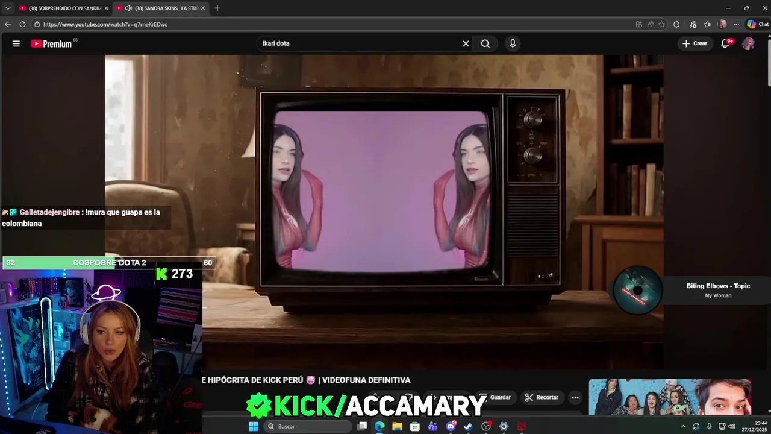Open a new browser tab
Image resolution: width=771 pixels, height=434 pixels.
(x=217, y=8)
